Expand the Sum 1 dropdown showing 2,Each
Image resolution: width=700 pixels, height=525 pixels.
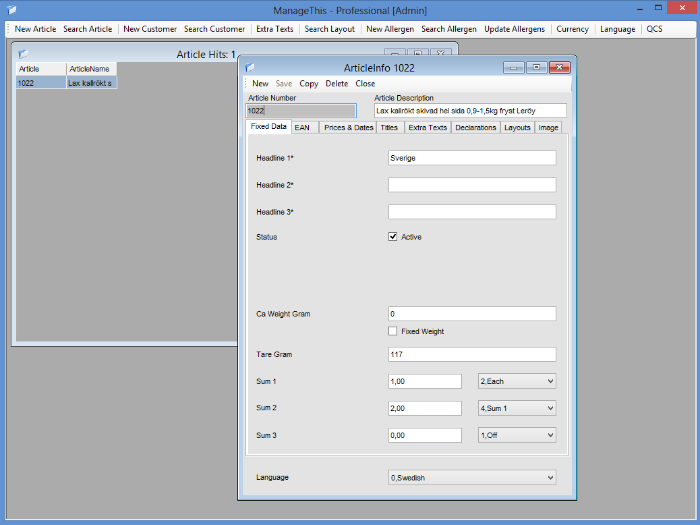click(517, 381)
